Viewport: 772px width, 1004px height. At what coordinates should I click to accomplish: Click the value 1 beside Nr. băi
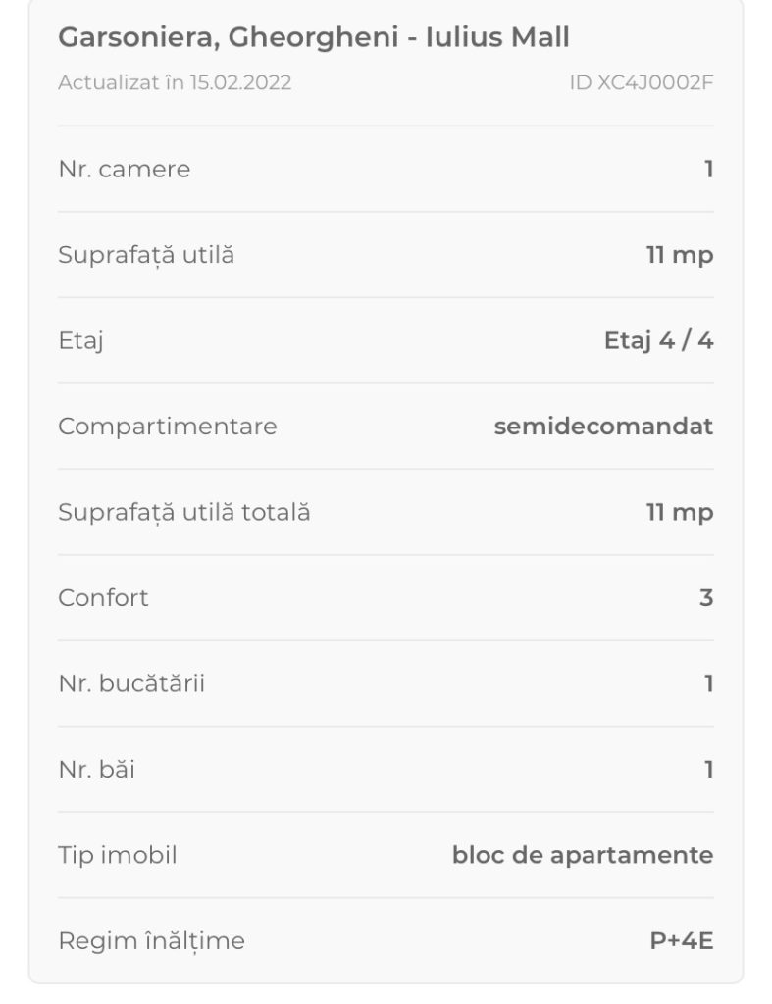click(x=708, y=770)
